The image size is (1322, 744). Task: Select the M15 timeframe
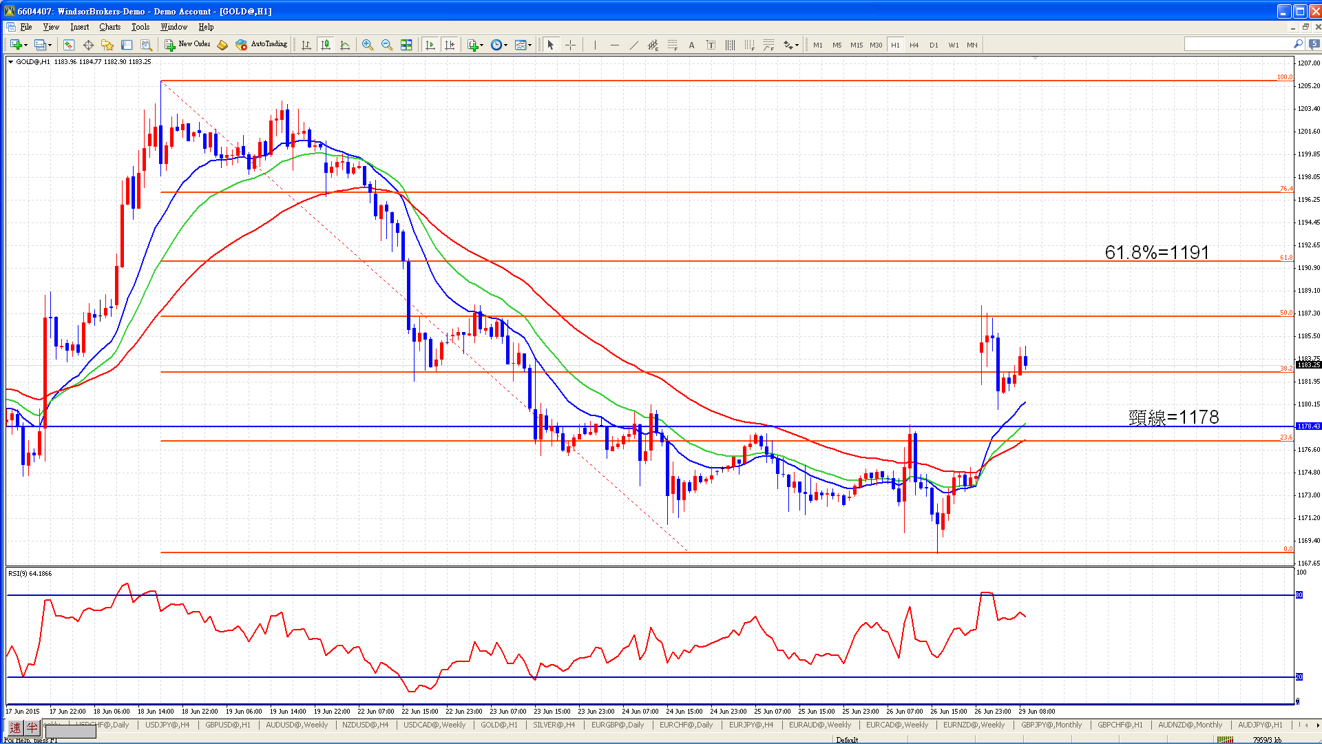(x=857, y=45)
